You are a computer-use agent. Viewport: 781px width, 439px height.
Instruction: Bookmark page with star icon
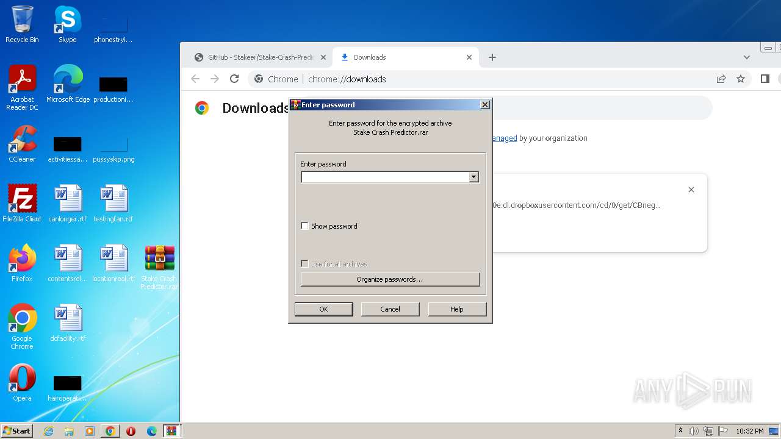point(741,79)
